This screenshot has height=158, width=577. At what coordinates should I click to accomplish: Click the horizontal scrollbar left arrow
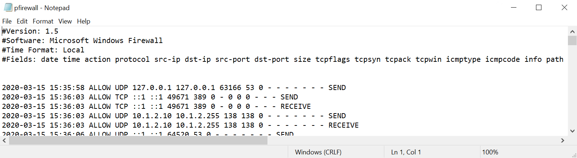[x=4, y=141]
